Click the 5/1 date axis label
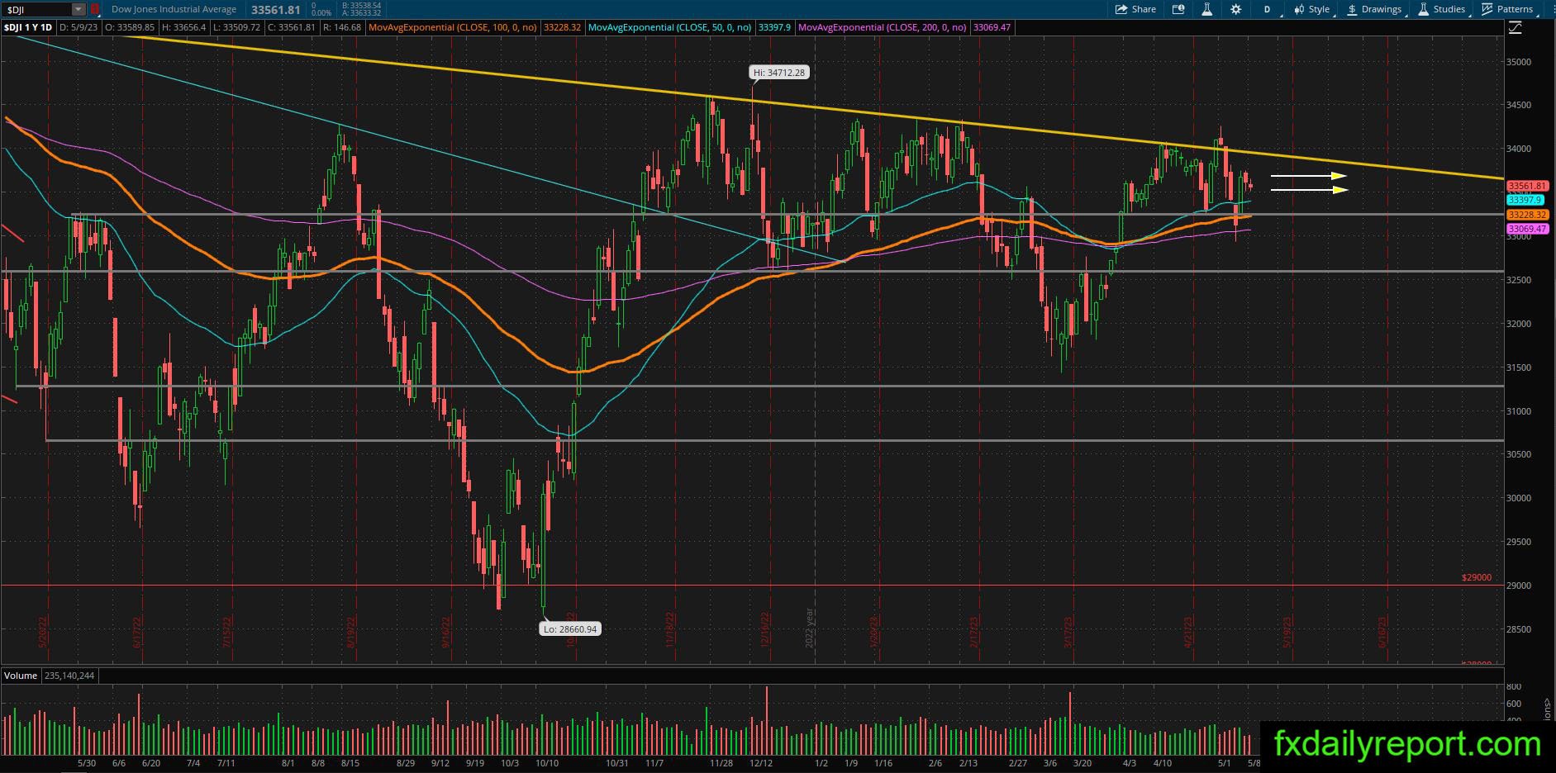Image resolution: width=1556 pixels, height=773 pixels. tap(1224, 763)
